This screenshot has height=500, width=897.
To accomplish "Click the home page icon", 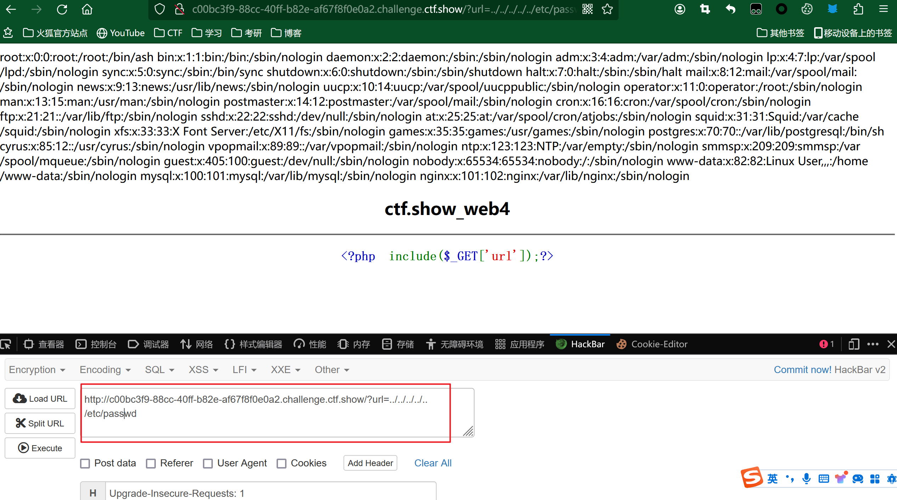I will [87, 10].
